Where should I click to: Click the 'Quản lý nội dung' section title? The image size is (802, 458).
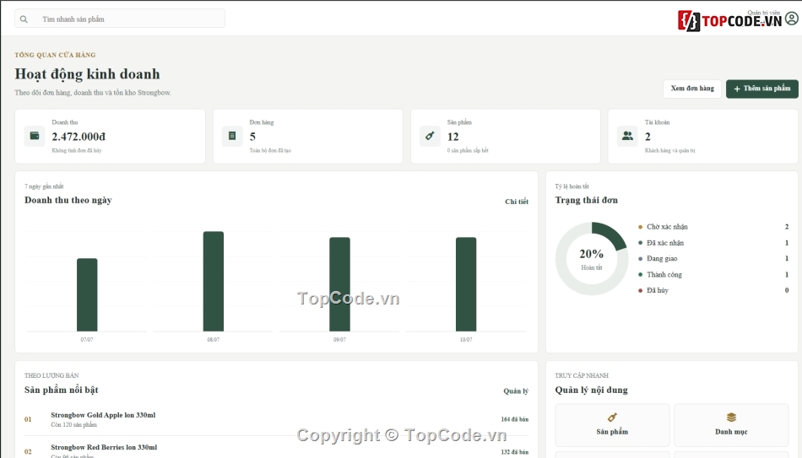coord(591,390)
